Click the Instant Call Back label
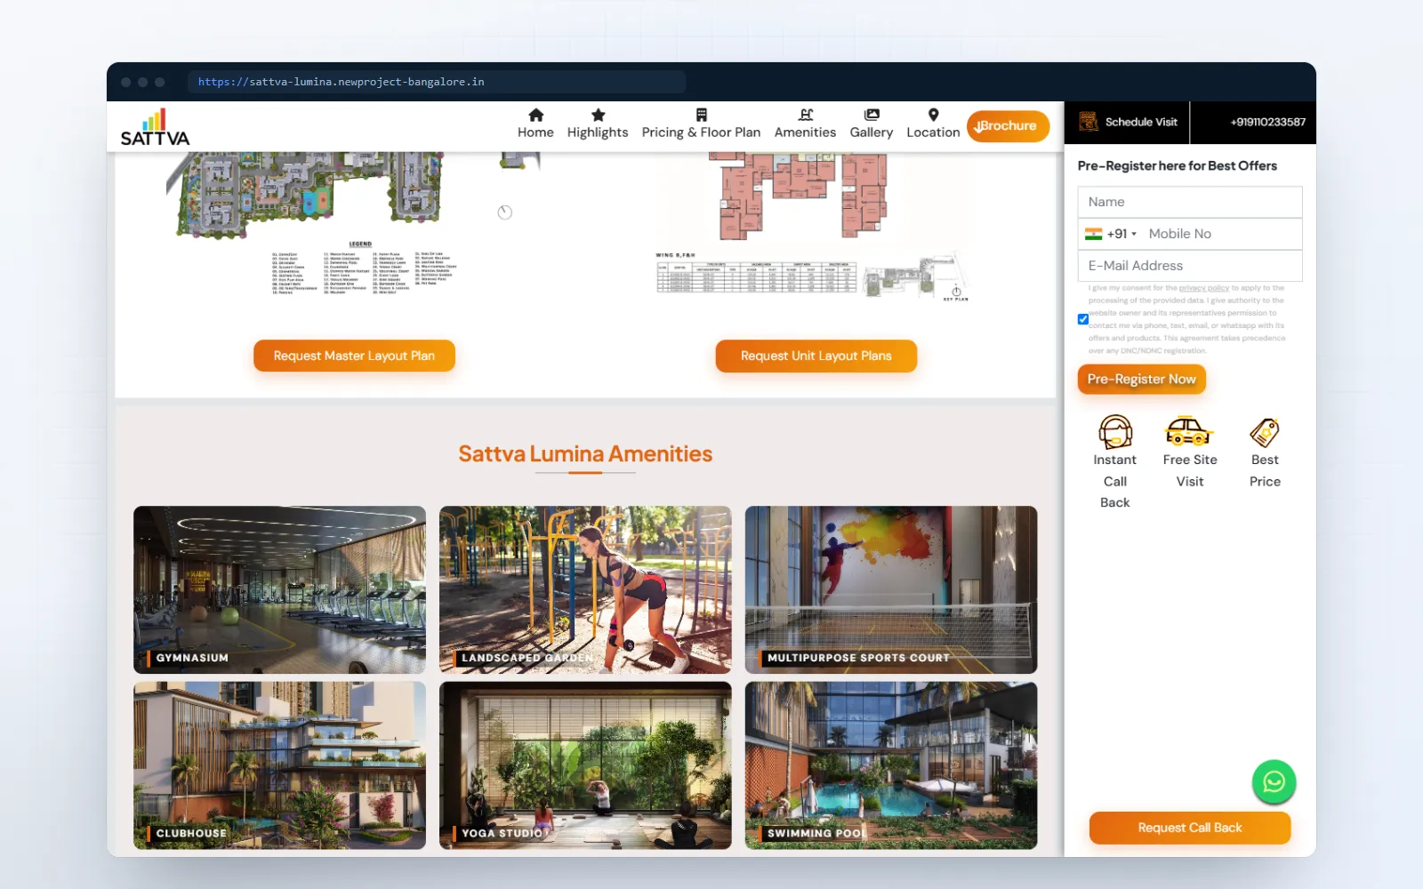This screenshot has height=889, width=1423. 1115,481
